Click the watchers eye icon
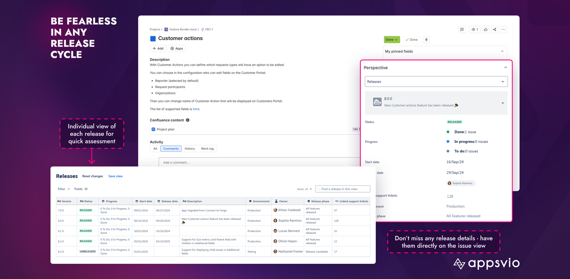 [x=473, y=29]
